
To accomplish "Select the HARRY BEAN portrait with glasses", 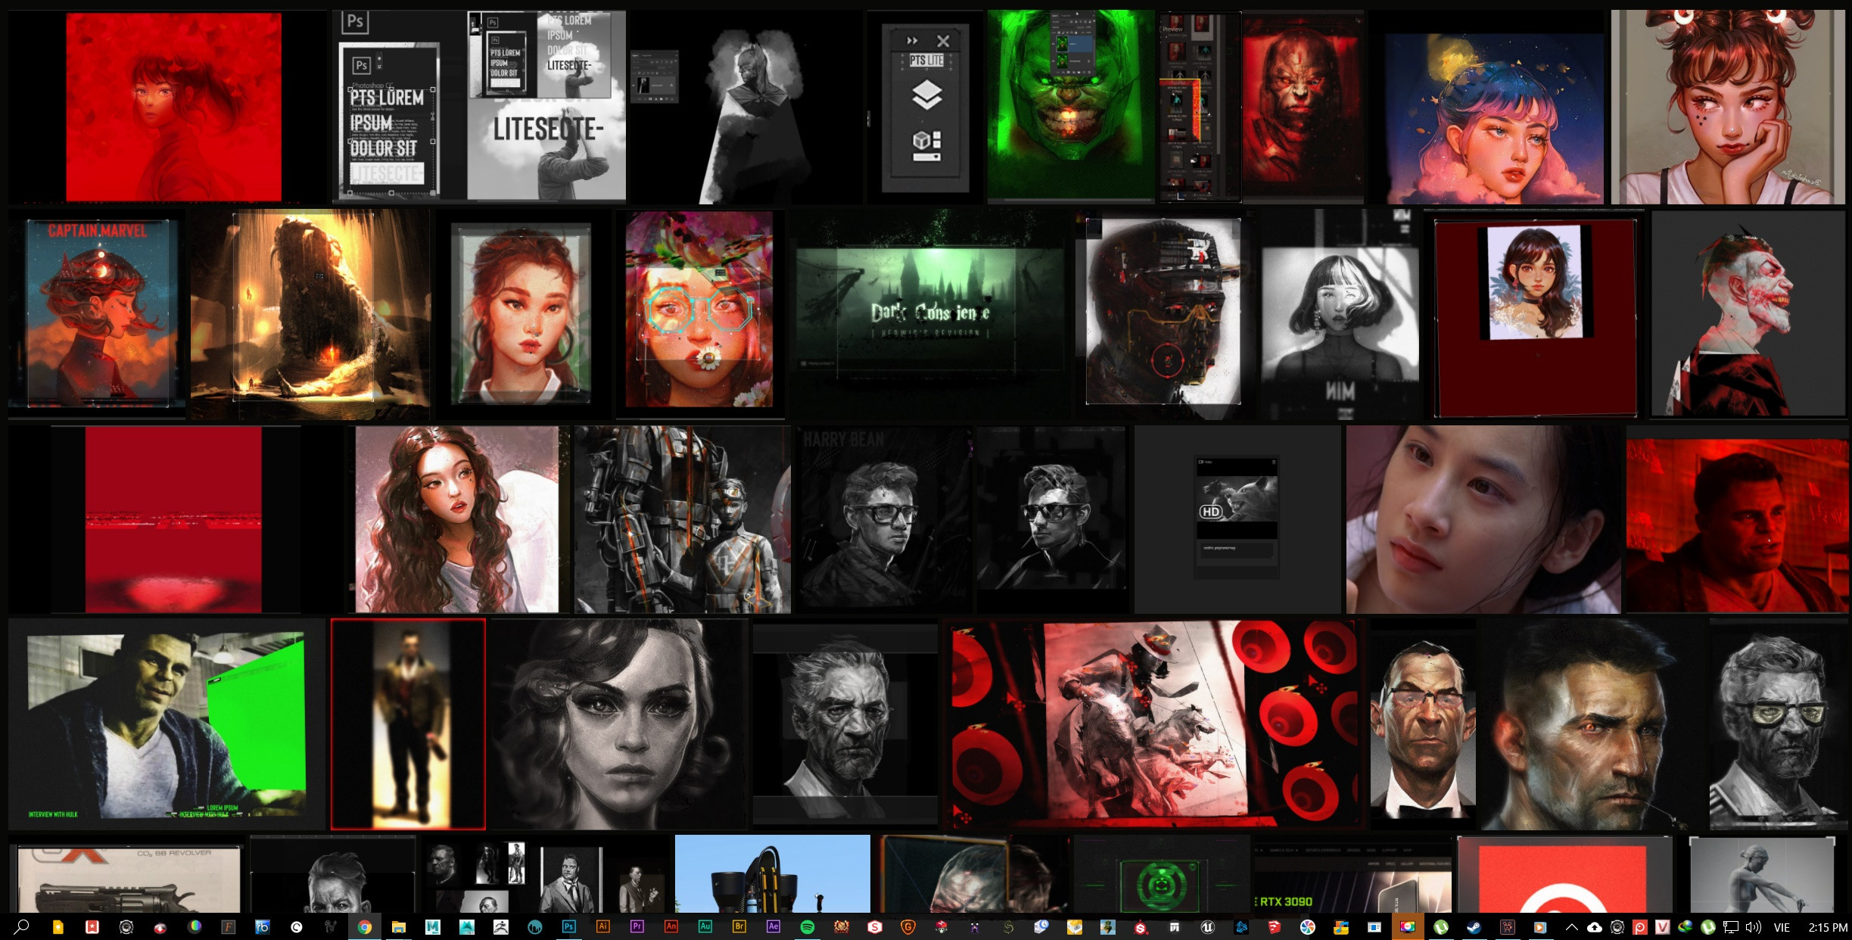I will tap(882, 519).
